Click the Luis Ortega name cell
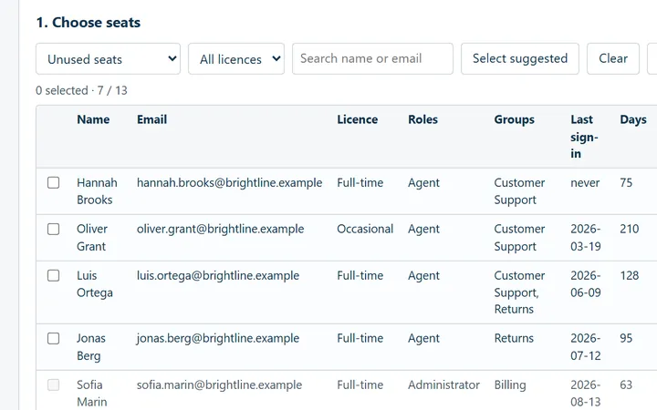 pyautogui.click(x=95, y=284)
